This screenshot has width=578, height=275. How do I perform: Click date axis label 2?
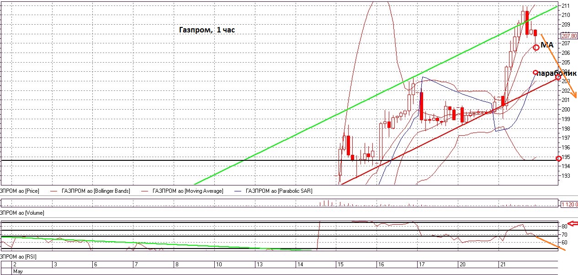[x=15, y=264]
